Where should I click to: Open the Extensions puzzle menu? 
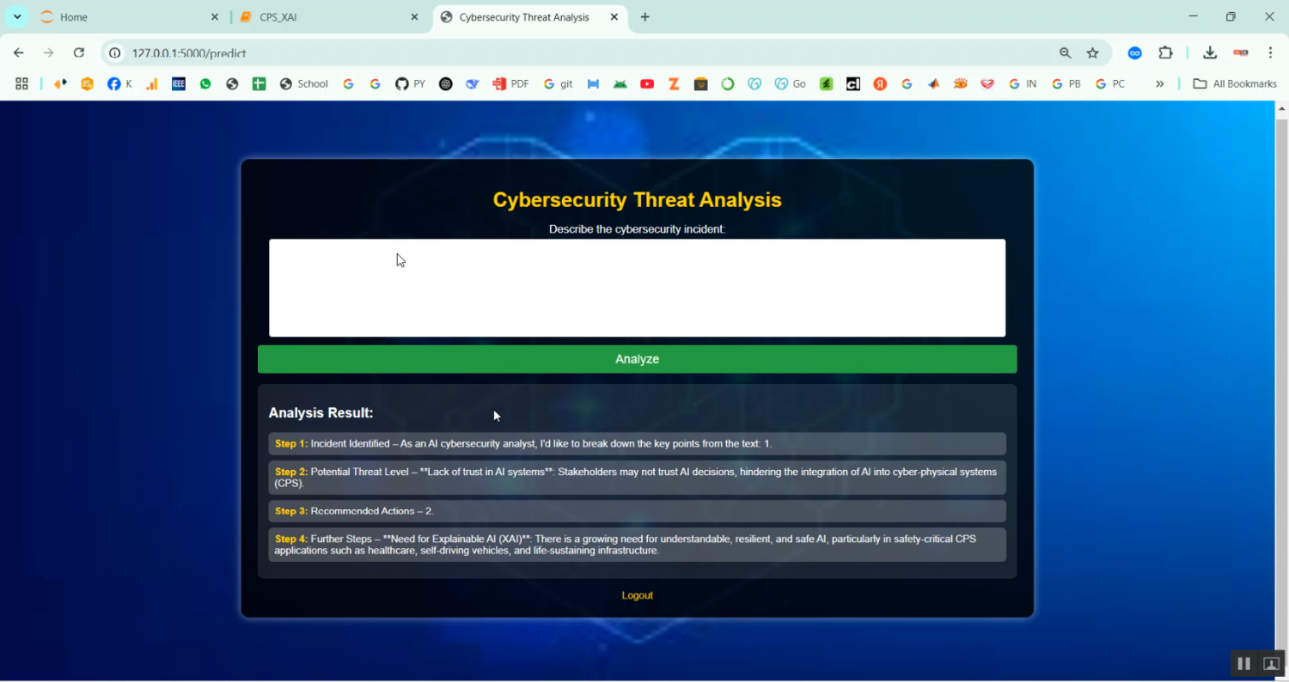(x=1165, y=53)
